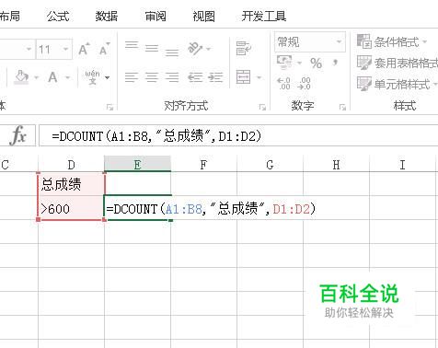Apply accounting number format icon
Screen dimensions: 438x348
284,63
